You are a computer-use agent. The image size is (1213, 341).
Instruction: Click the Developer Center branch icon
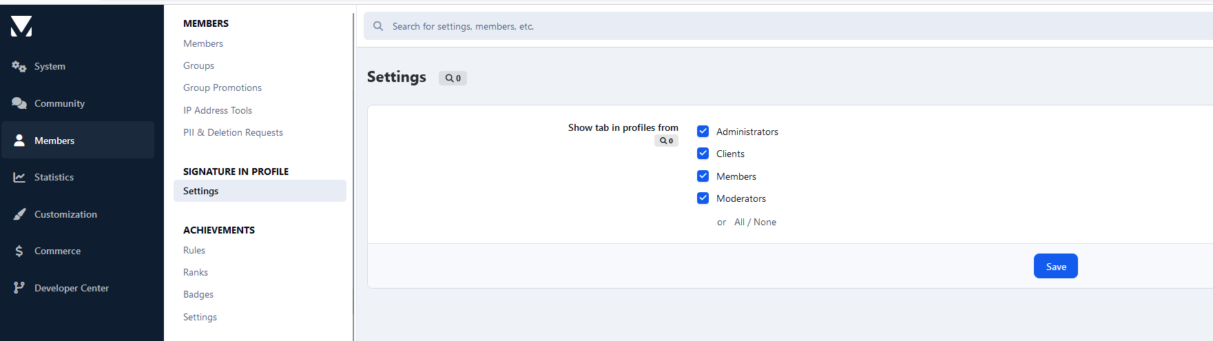click(x=19, y=288)
